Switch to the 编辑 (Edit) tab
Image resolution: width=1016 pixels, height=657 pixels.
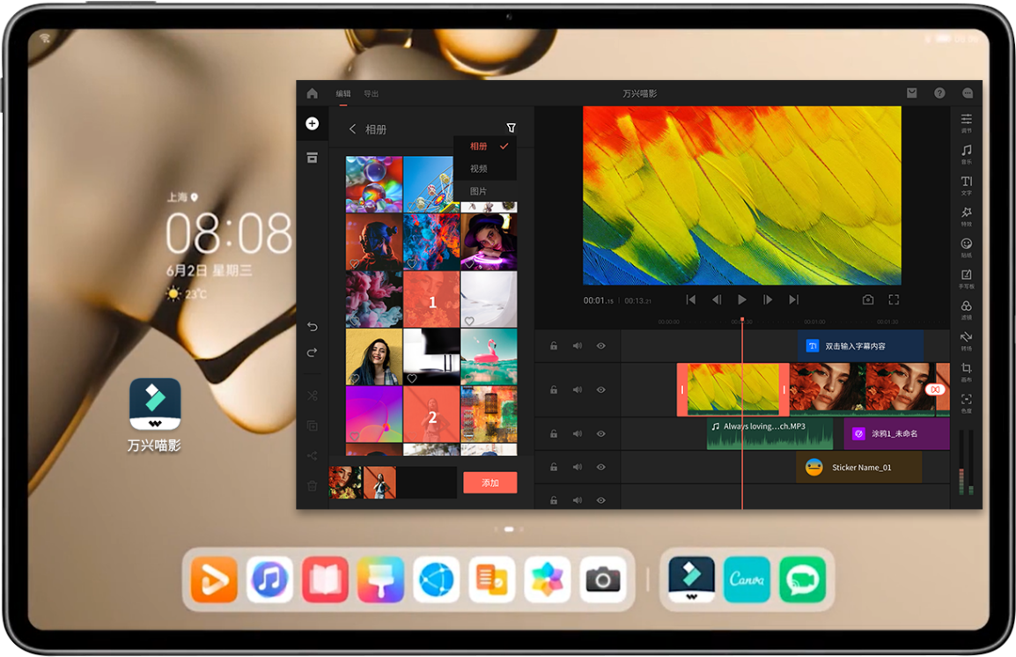[x=342, y=93]
